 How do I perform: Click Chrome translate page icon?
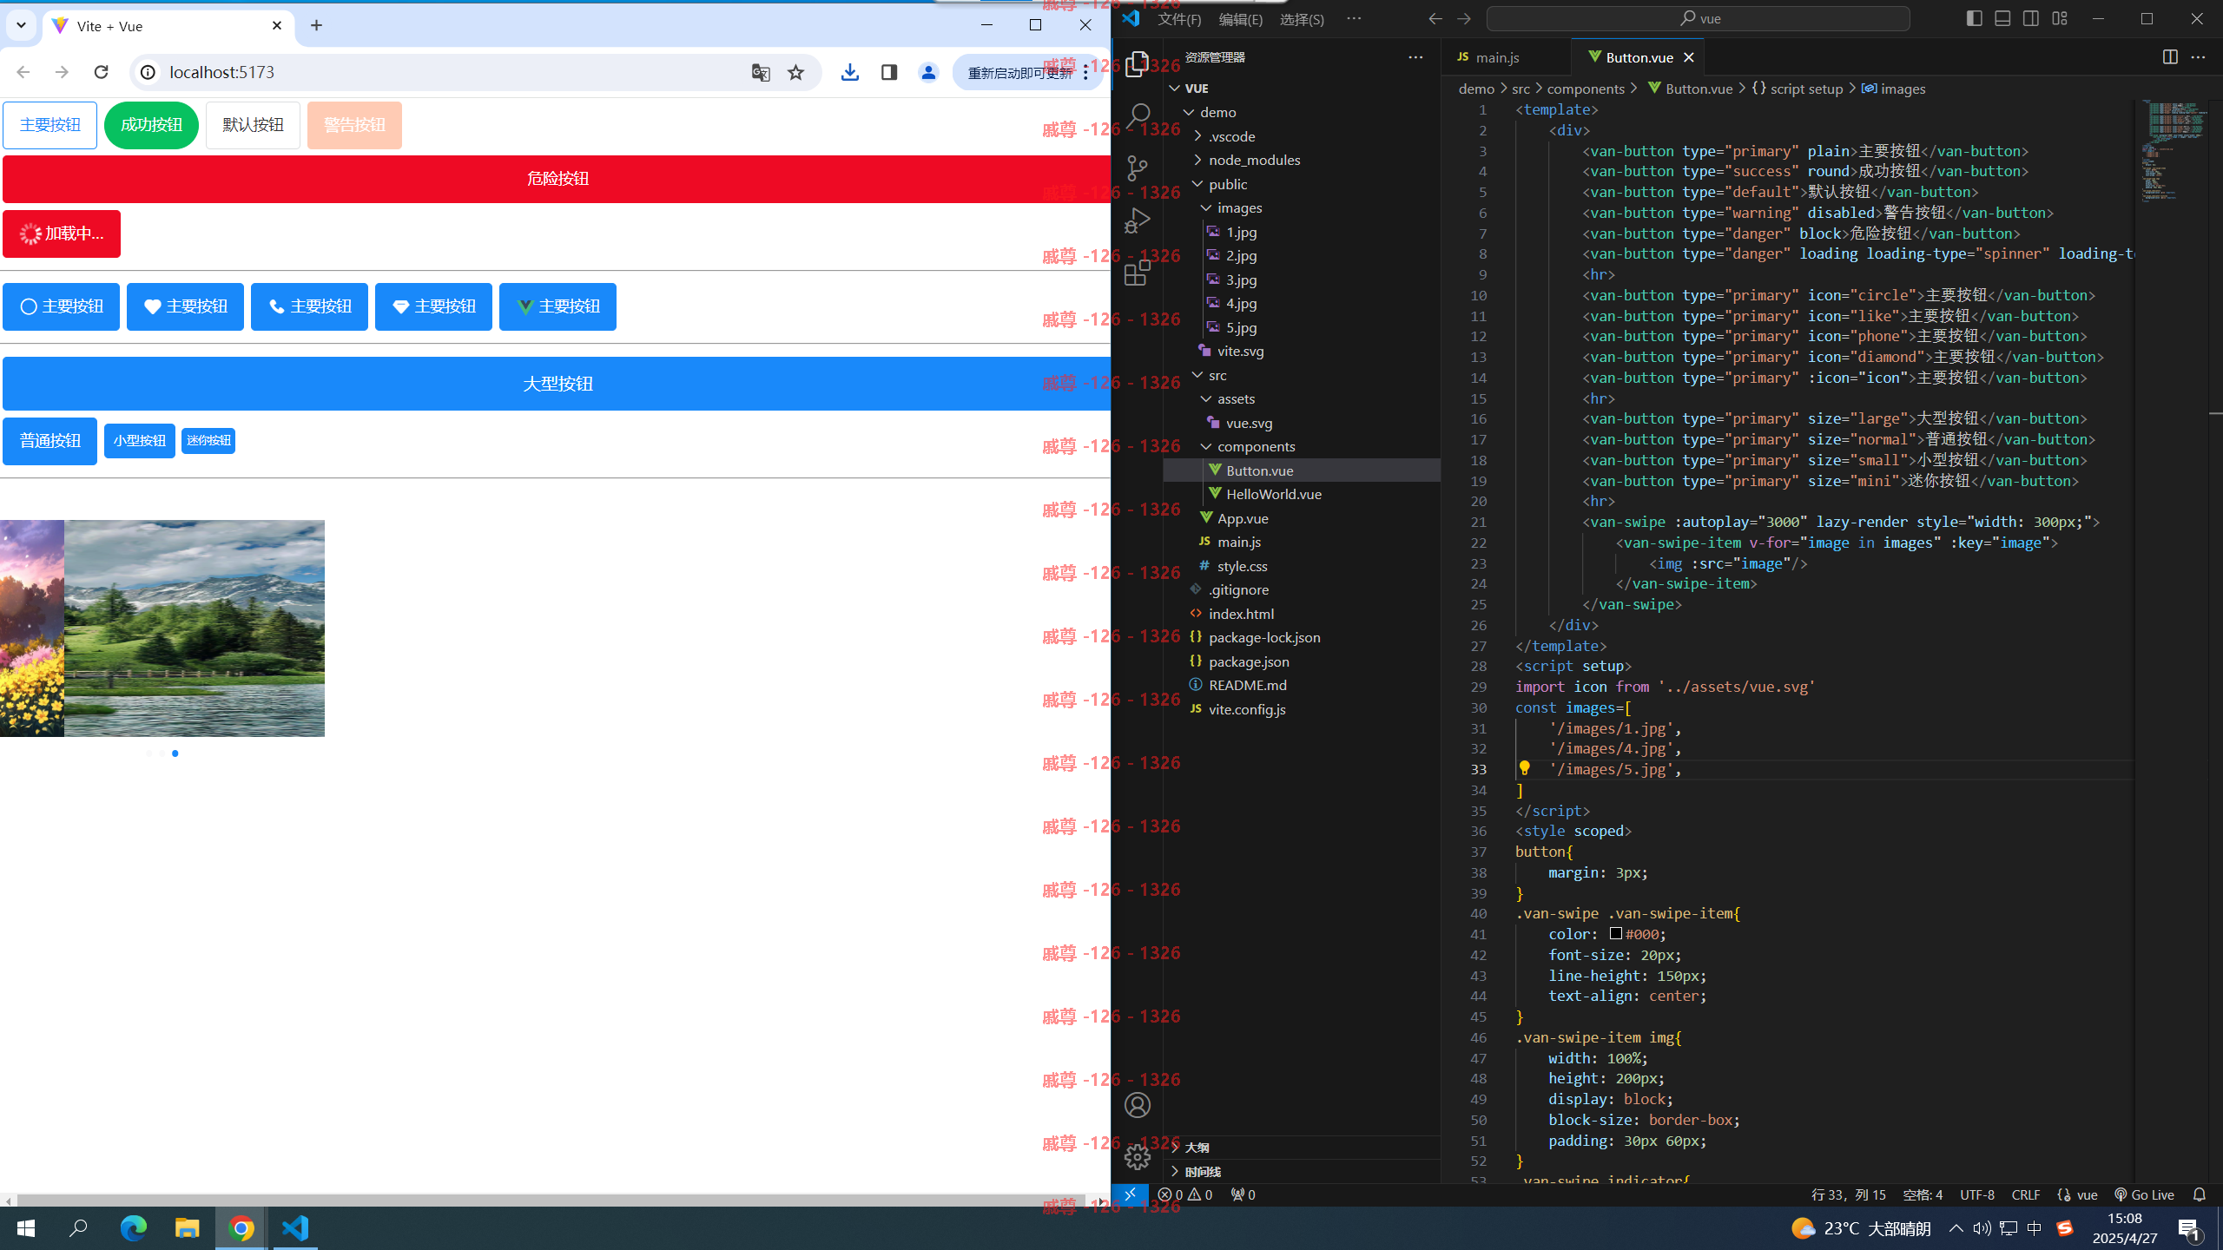click(x=761, y=73)
